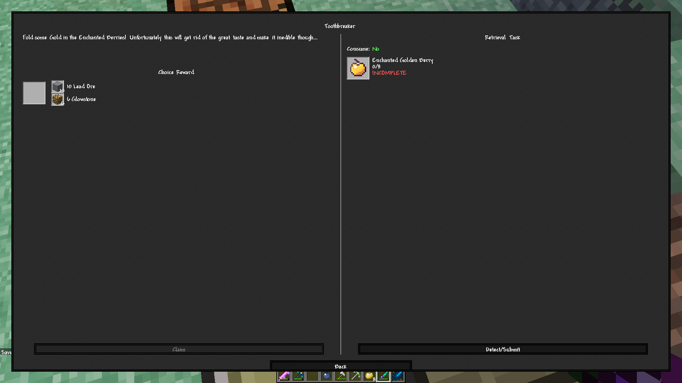Select the blue berry hotbar item
Image resolution: width=682 pixels, height=383 pixels.
(327, 376)
